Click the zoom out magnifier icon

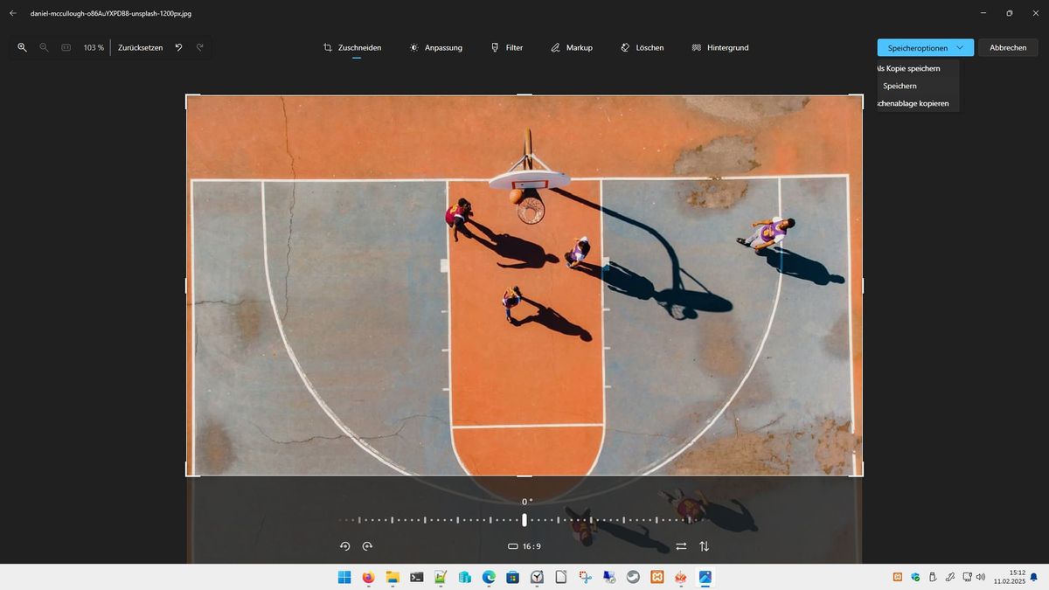(44, 47)
